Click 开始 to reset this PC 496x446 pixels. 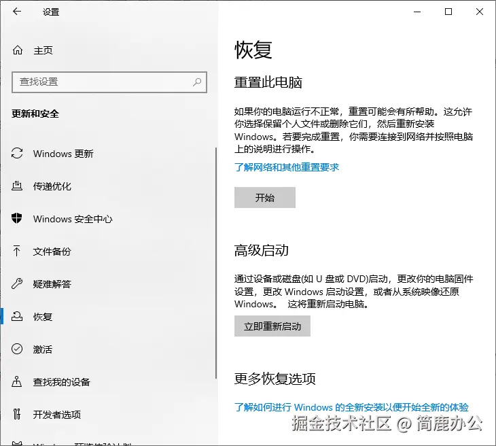(265, 198)
